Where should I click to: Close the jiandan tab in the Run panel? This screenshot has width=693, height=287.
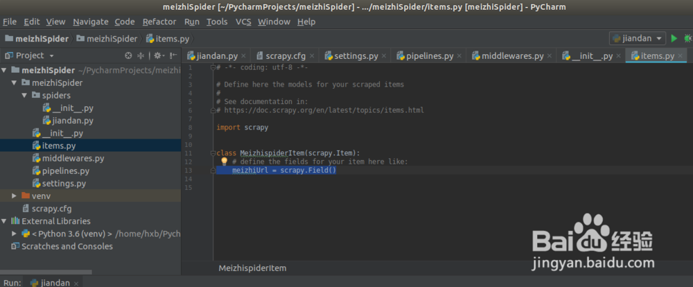pyautogui.click(x=76, y=283)
